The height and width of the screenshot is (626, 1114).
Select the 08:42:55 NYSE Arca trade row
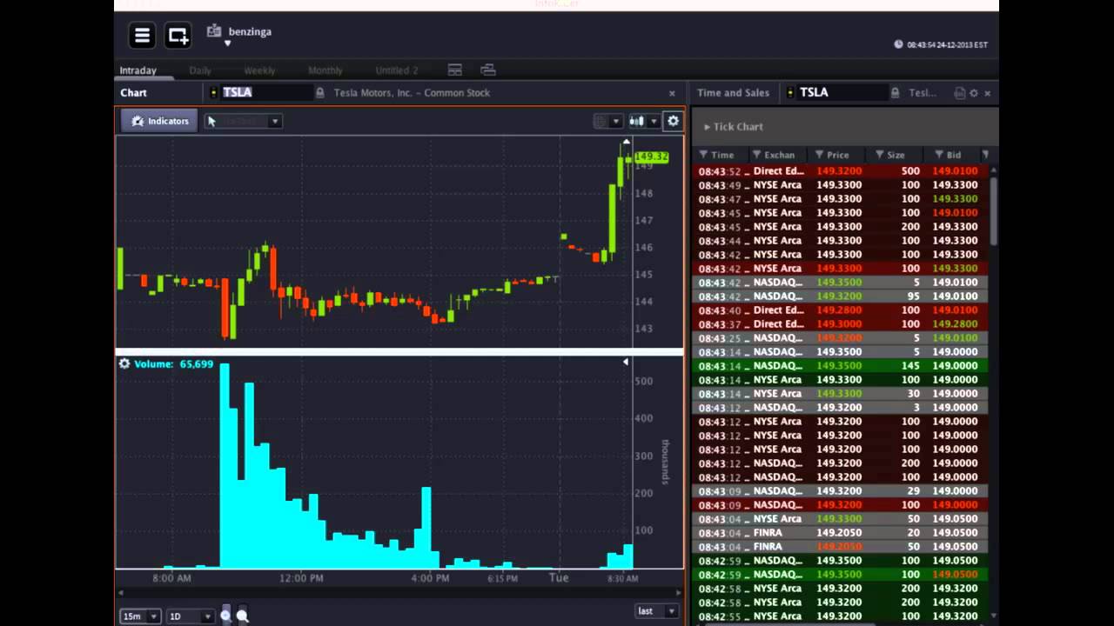click(841, 616)
